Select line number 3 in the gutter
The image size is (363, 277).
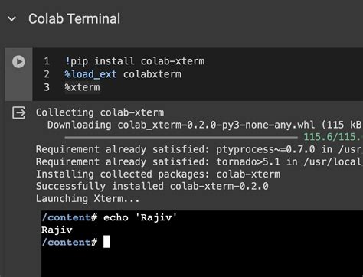coord(47,87)
